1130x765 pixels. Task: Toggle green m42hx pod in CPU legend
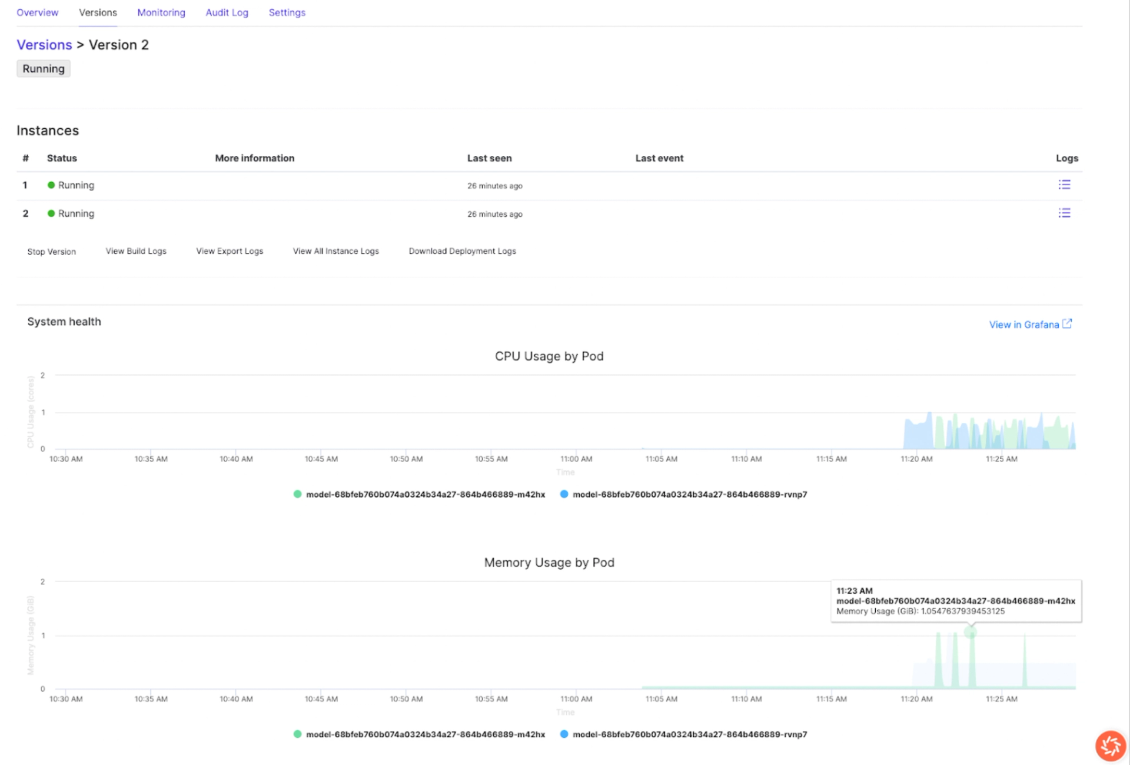419,495
